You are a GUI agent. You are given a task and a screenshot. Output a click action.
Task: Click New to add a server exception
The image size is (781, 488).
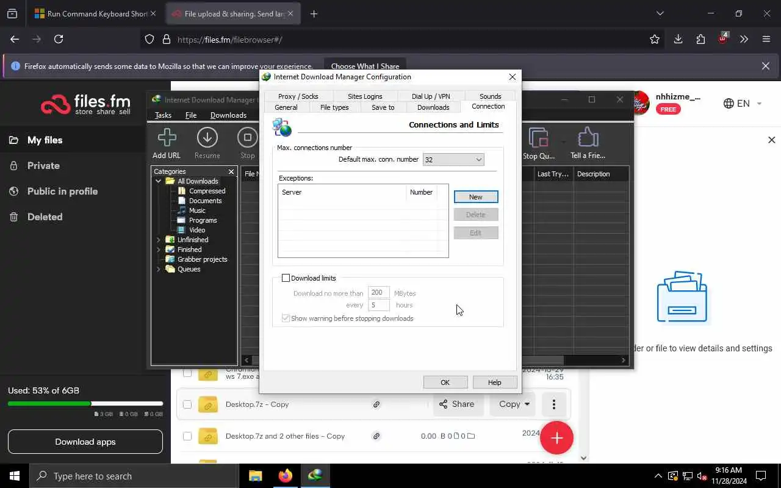coord(476,197)
